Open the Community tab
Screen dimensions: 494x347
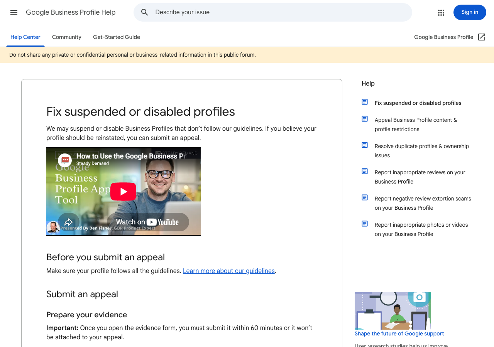[x=67, y=37]
